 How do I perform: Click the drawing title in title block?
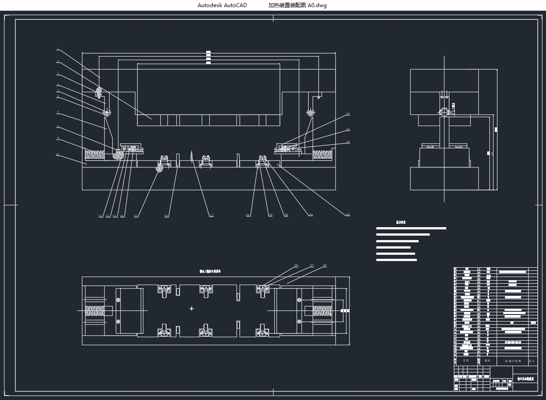pos(525,379)
